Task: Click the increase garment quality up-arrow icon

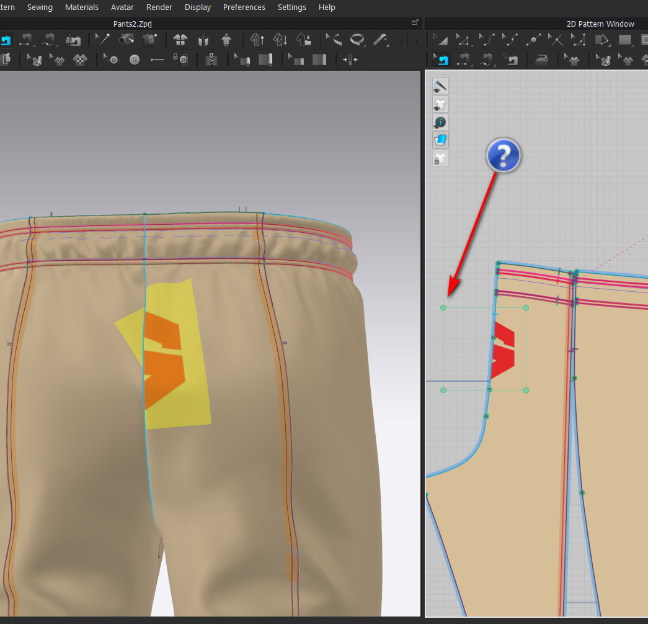Action: pos(257,40)
